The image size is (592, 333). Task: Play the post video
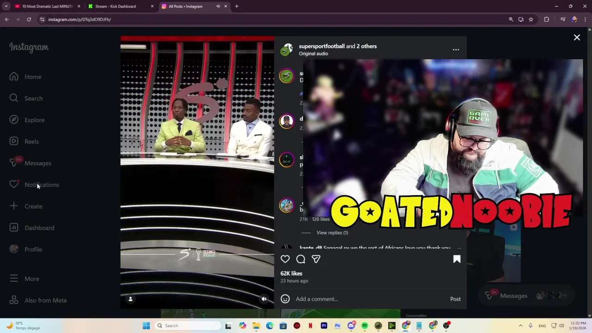tap(197, 172)
